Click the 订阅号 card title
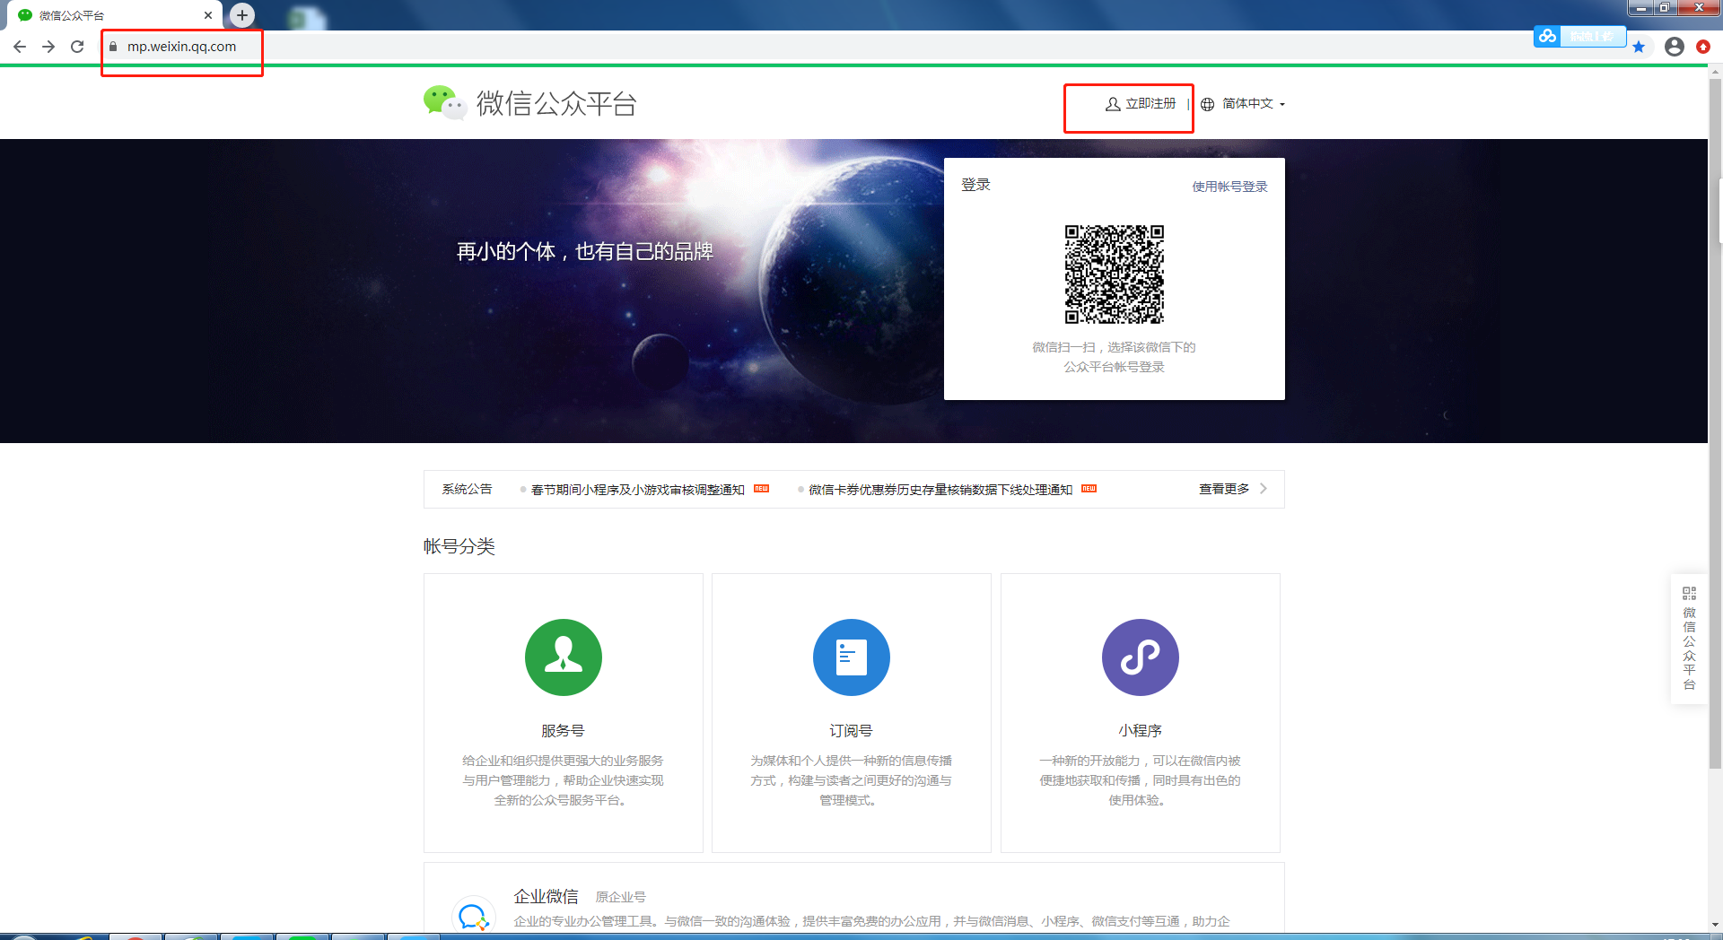Screen dimensions: 1723x940 click(851, 731)
